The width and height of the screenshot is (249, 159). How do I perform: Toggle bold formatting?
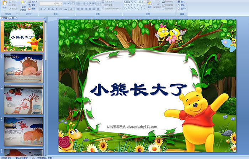[41, 9]
